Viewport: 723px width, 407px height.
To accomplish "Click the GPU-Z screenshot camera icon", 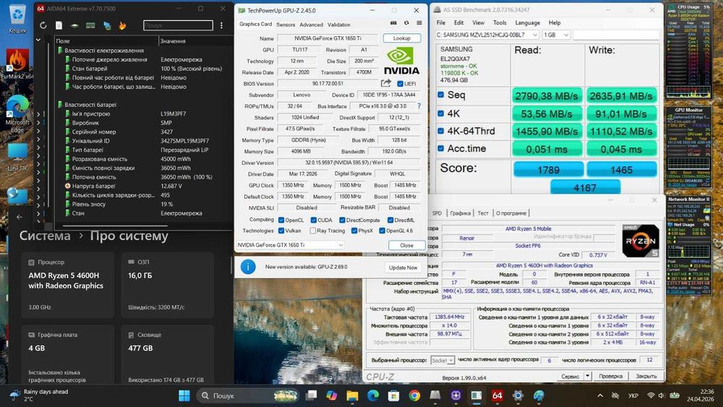I will [393, 23].
